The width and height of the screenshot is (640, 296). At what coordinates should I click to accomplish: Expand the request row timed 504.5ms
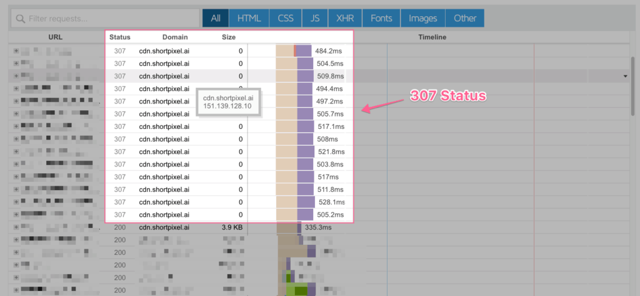pos(16,64)
